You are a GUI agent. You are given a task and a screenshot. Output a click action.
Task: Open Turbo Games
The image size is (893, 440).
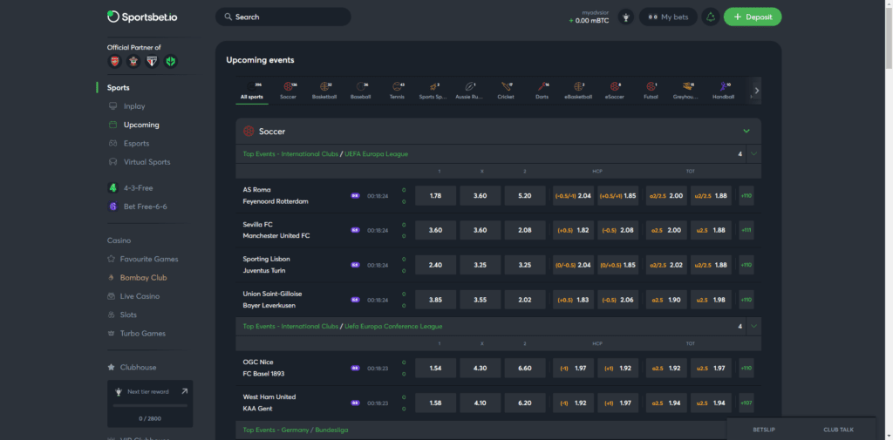pos(142,334)
